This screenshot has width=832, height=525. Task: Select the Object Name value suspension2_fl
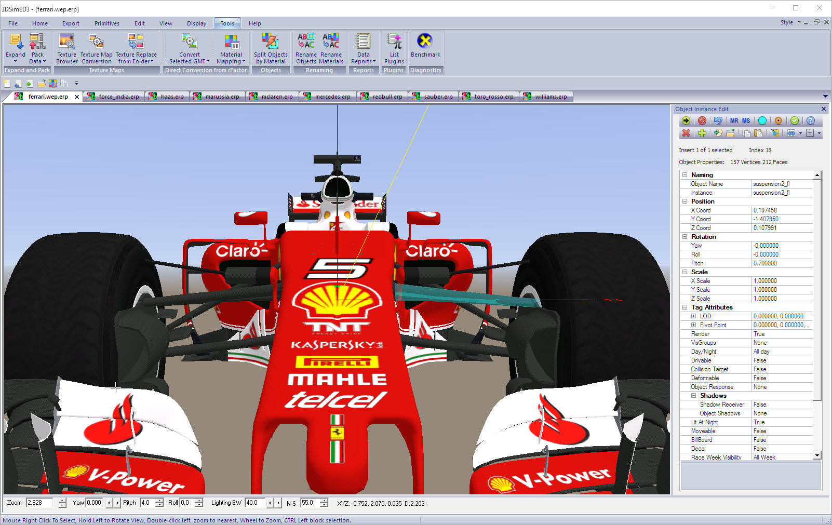[782, 184]
